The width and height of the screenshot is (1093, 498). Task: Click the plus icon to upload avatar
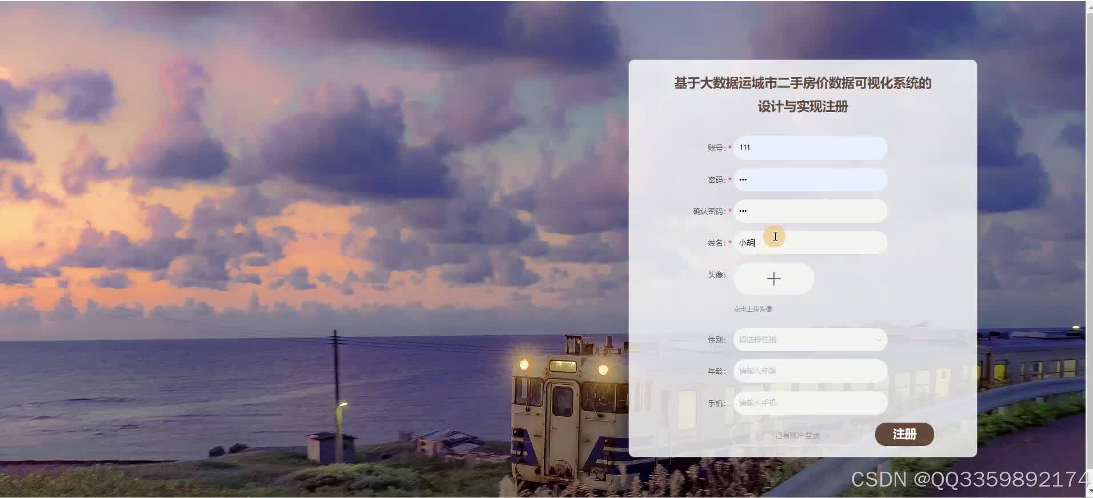pos(773,279)
